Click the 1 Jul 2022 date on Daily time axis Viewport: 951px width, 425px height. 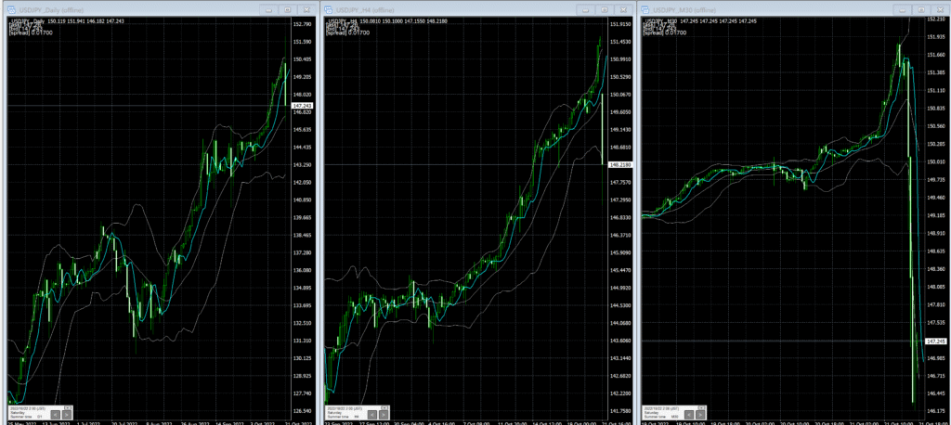[x=88, y=422]
